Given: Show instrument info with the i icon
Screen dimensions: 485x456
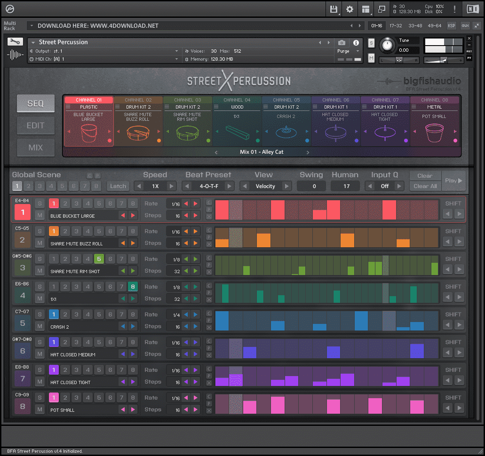Looking at the screenshot, I should (x=356, y=43).
